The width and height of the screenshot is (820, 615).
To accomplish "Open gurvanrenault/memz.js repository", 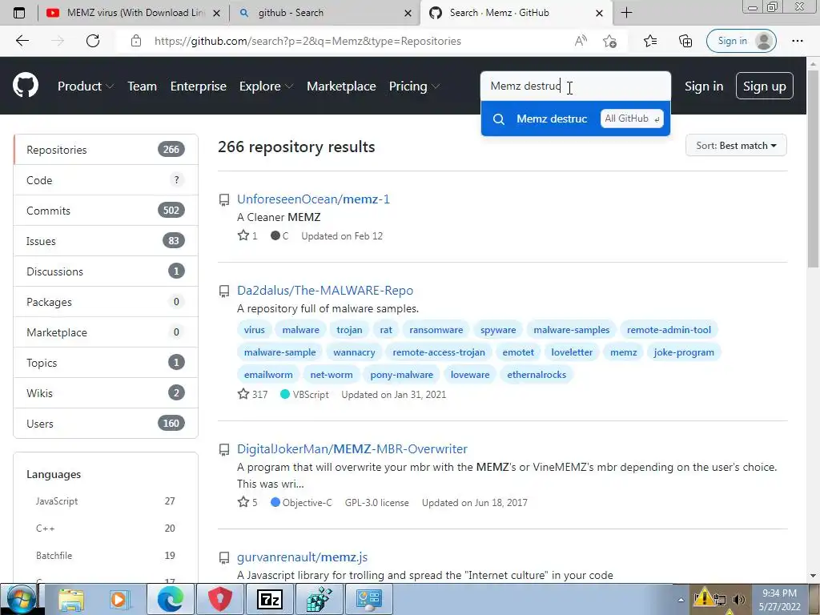I will click(x=302, y=557).
